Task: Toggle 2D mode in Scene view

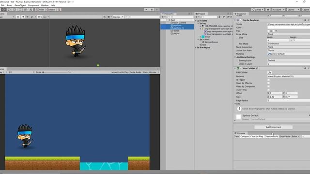Action: click(x=18, y=17)
